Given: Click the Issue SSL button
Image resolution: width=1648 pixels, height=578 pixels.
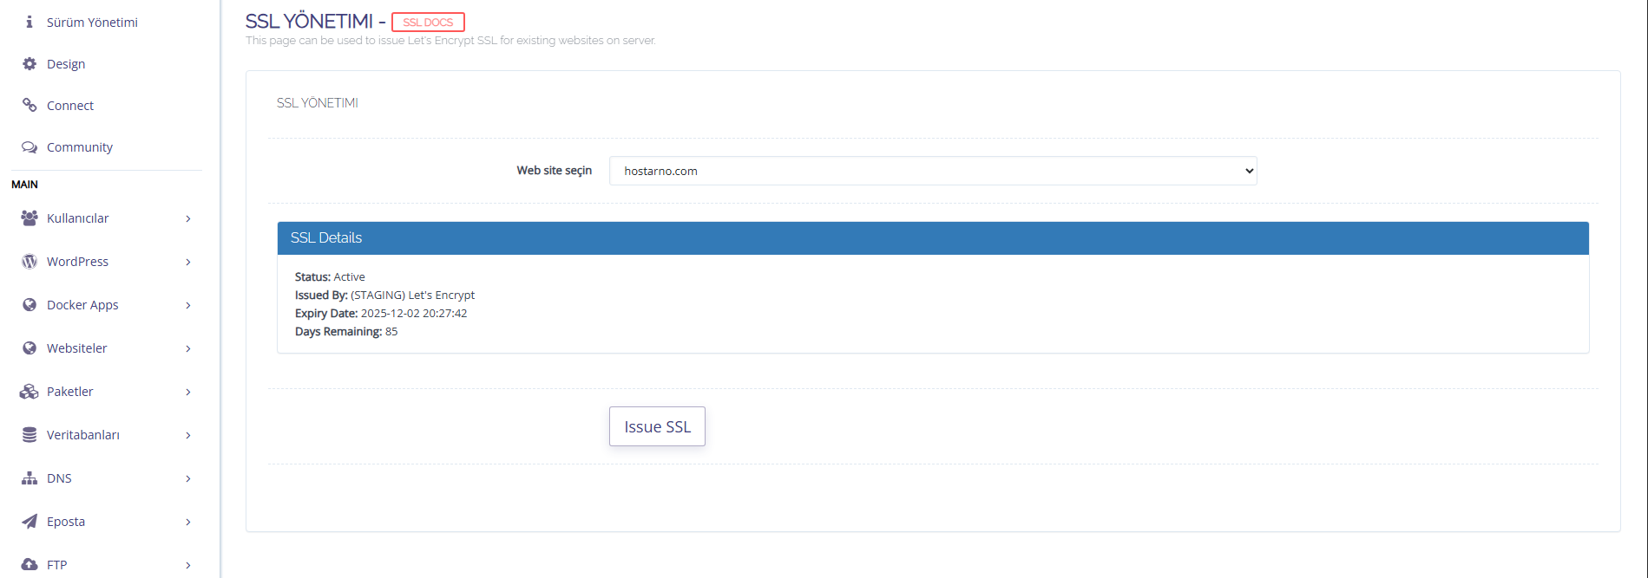Looking at the screenshot, I should coord(657,426).
